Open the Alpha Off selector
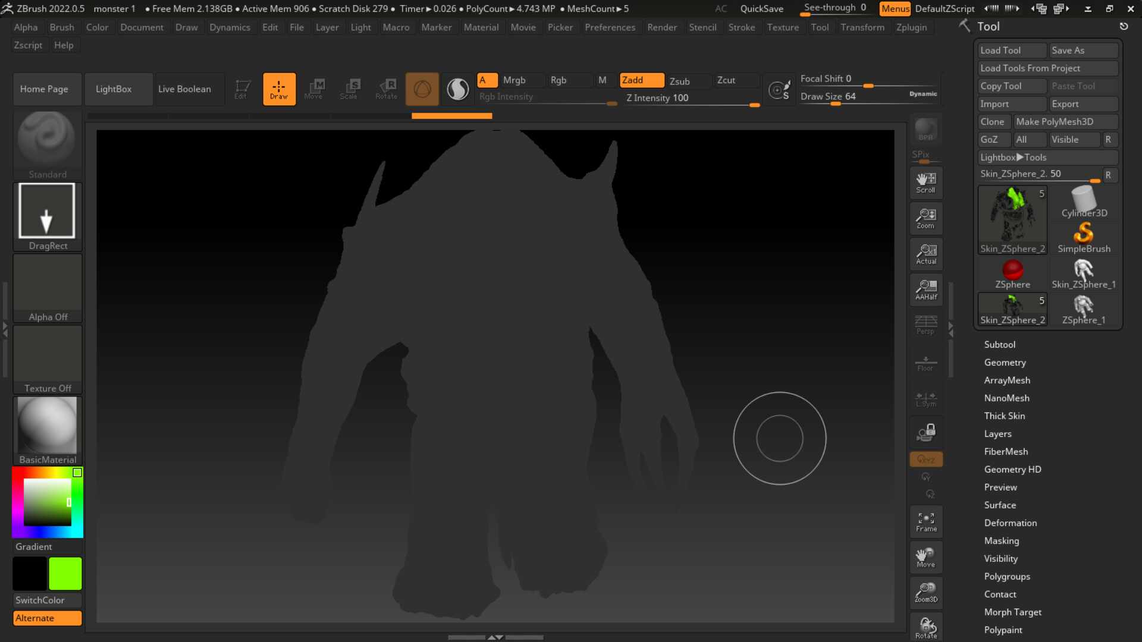The height and width of the screenshot is (642, 1142). tap(48, 288)
